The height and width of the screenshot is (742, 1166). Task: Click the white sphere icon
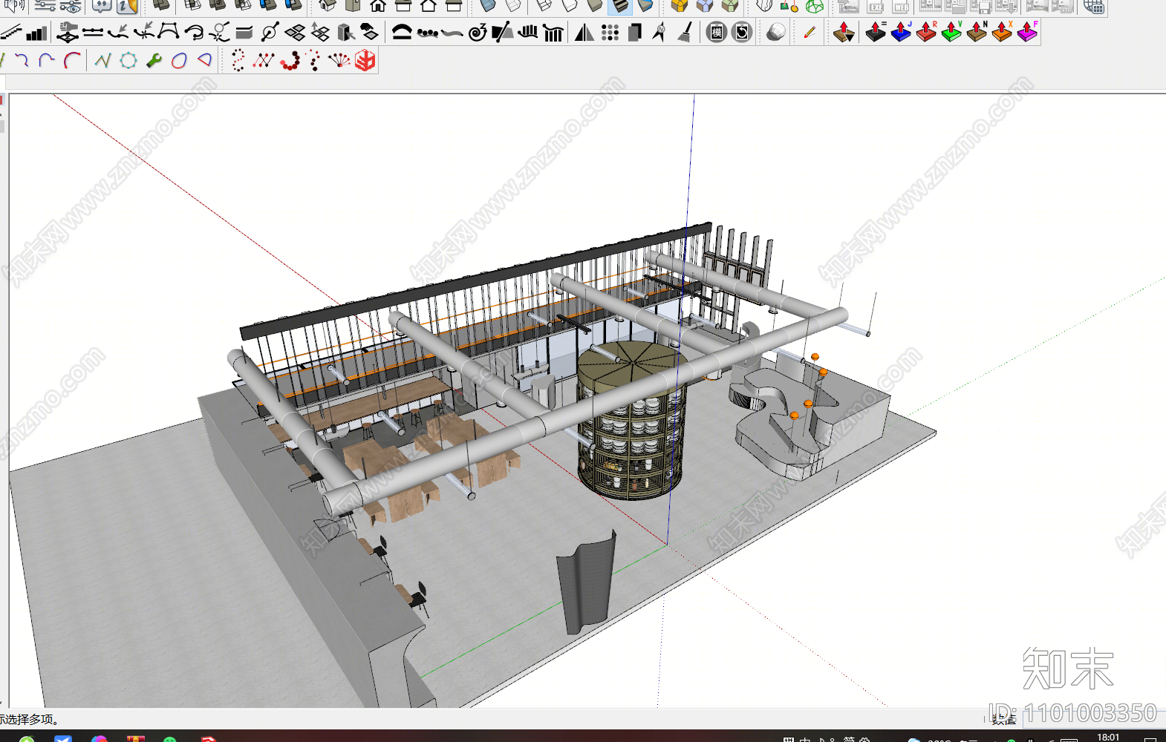tap(775, 32)
